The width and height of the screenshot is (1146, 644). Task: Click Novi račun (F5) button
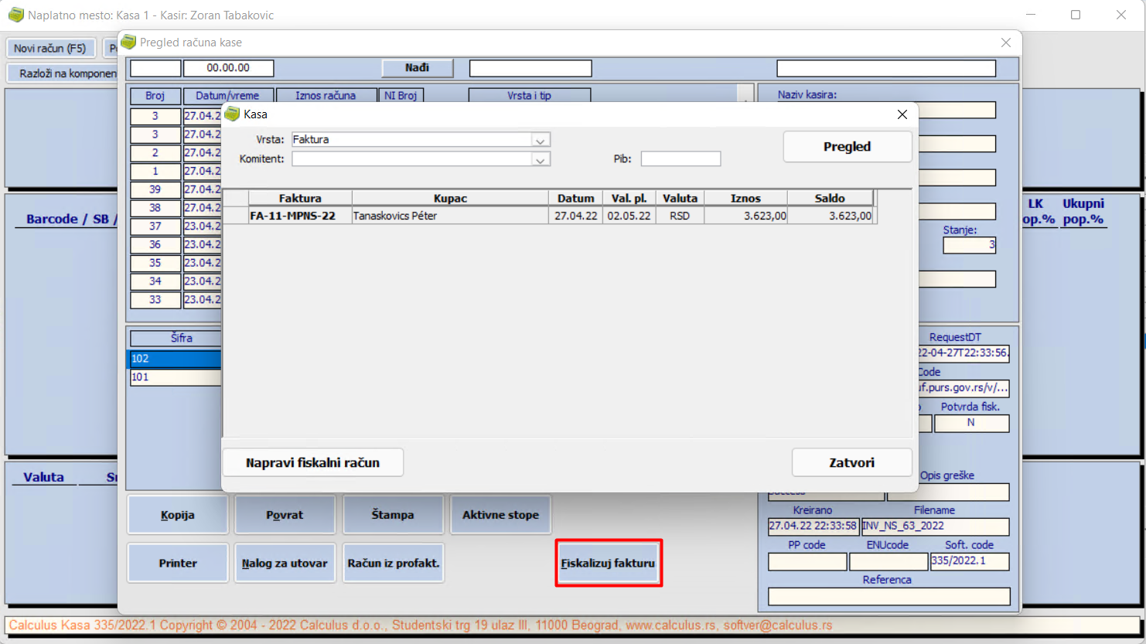click(x=50, y=48)
